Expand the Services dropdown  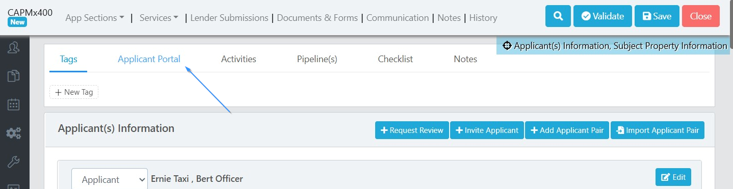[x=159, y=18]
